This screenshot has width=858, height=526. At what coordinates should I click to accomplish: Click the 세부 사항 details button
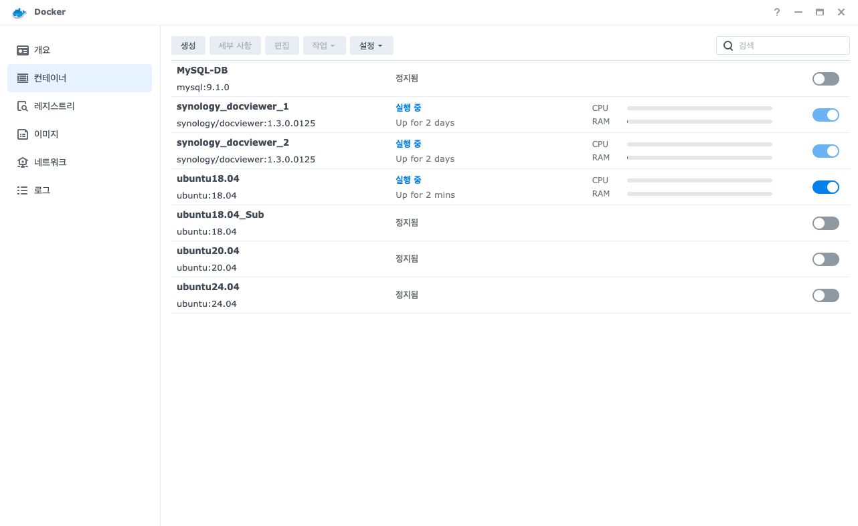(235, 45)
